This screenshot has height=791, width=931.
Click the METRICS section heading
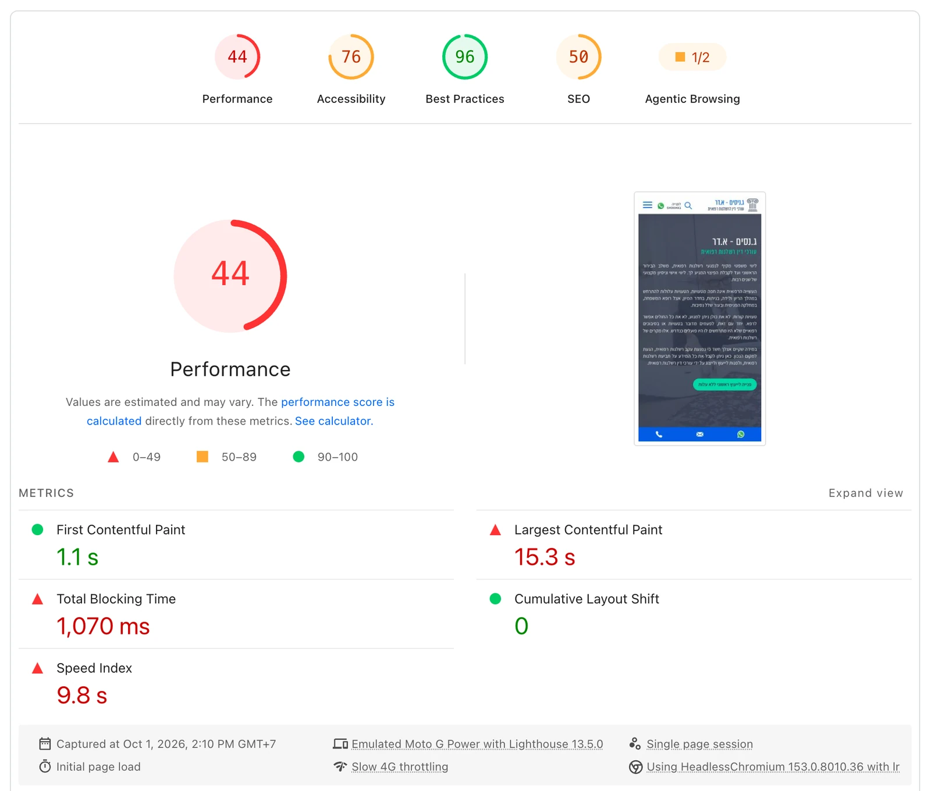(x=47, y=493)
